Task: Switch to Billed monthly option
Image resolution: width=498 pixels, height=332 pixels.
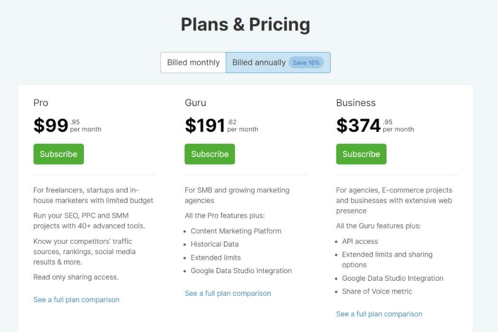Action: click(x=193, y=63)
